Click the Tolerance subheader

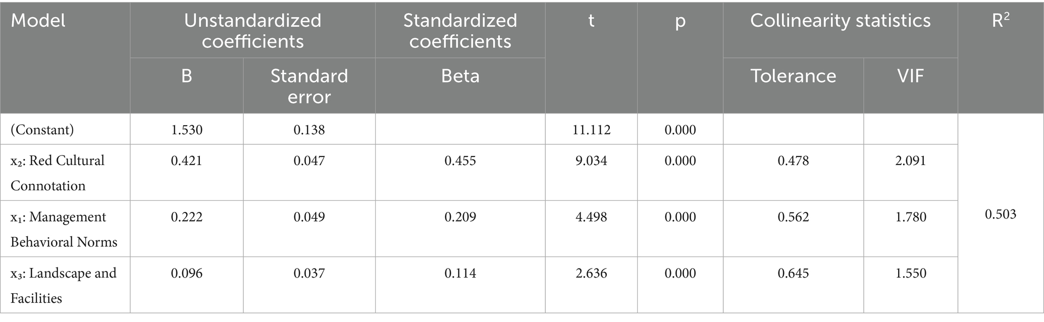coord(793,76)
